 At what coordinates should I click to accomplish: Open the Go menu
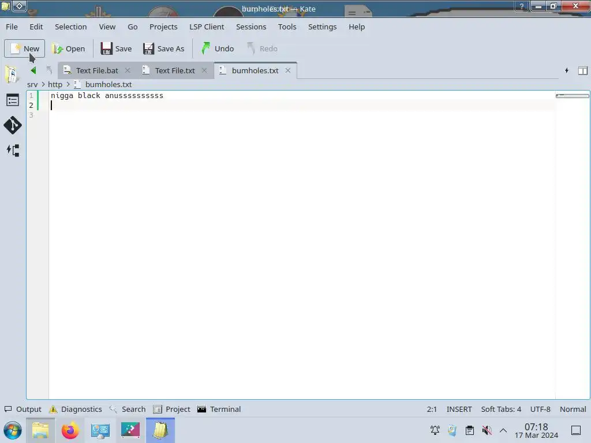(133, 27)
